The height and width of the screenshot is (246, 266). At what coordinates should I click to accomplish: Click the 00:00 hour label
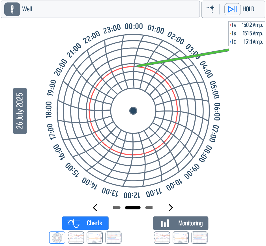click(x=134, y=26)
